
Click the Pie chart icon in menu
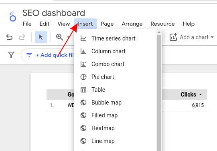click(x=83, y=77)
